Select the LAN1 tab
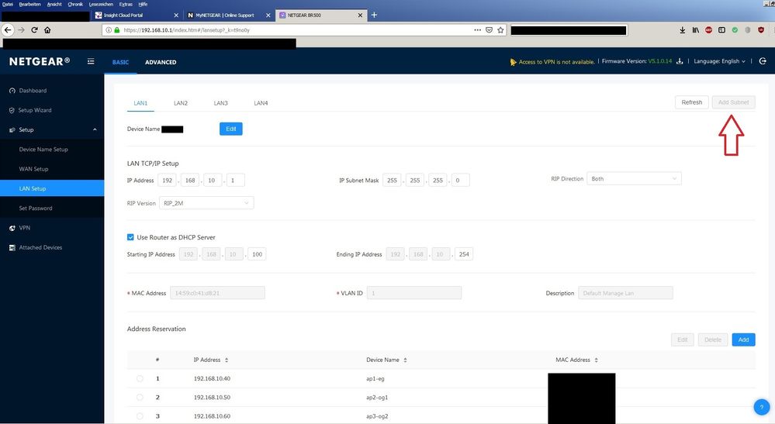The height and width of the screenshot is (424, 775). point(140,103)
